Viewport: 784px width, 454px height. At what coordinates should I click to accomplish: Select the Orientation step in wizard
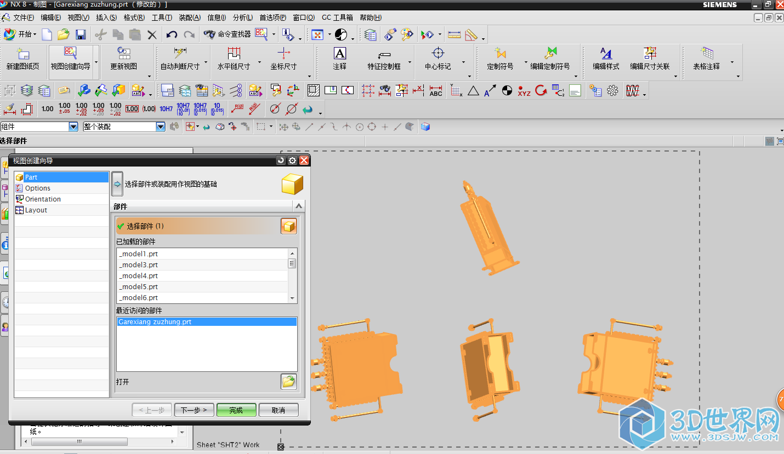pyautogui.click(x=61, y=199)
